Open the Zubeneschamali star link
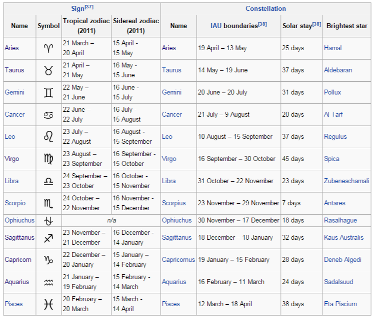The width and height of the screenshot is (374, 318). tap(346, 181)
